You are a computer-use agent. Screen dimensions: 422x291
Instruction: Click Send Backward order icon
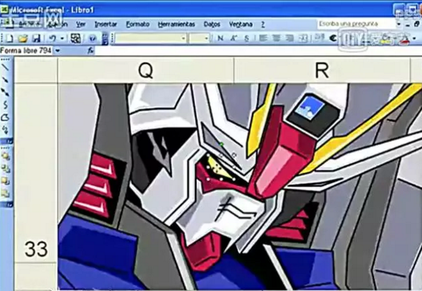(x=5, y=193)
